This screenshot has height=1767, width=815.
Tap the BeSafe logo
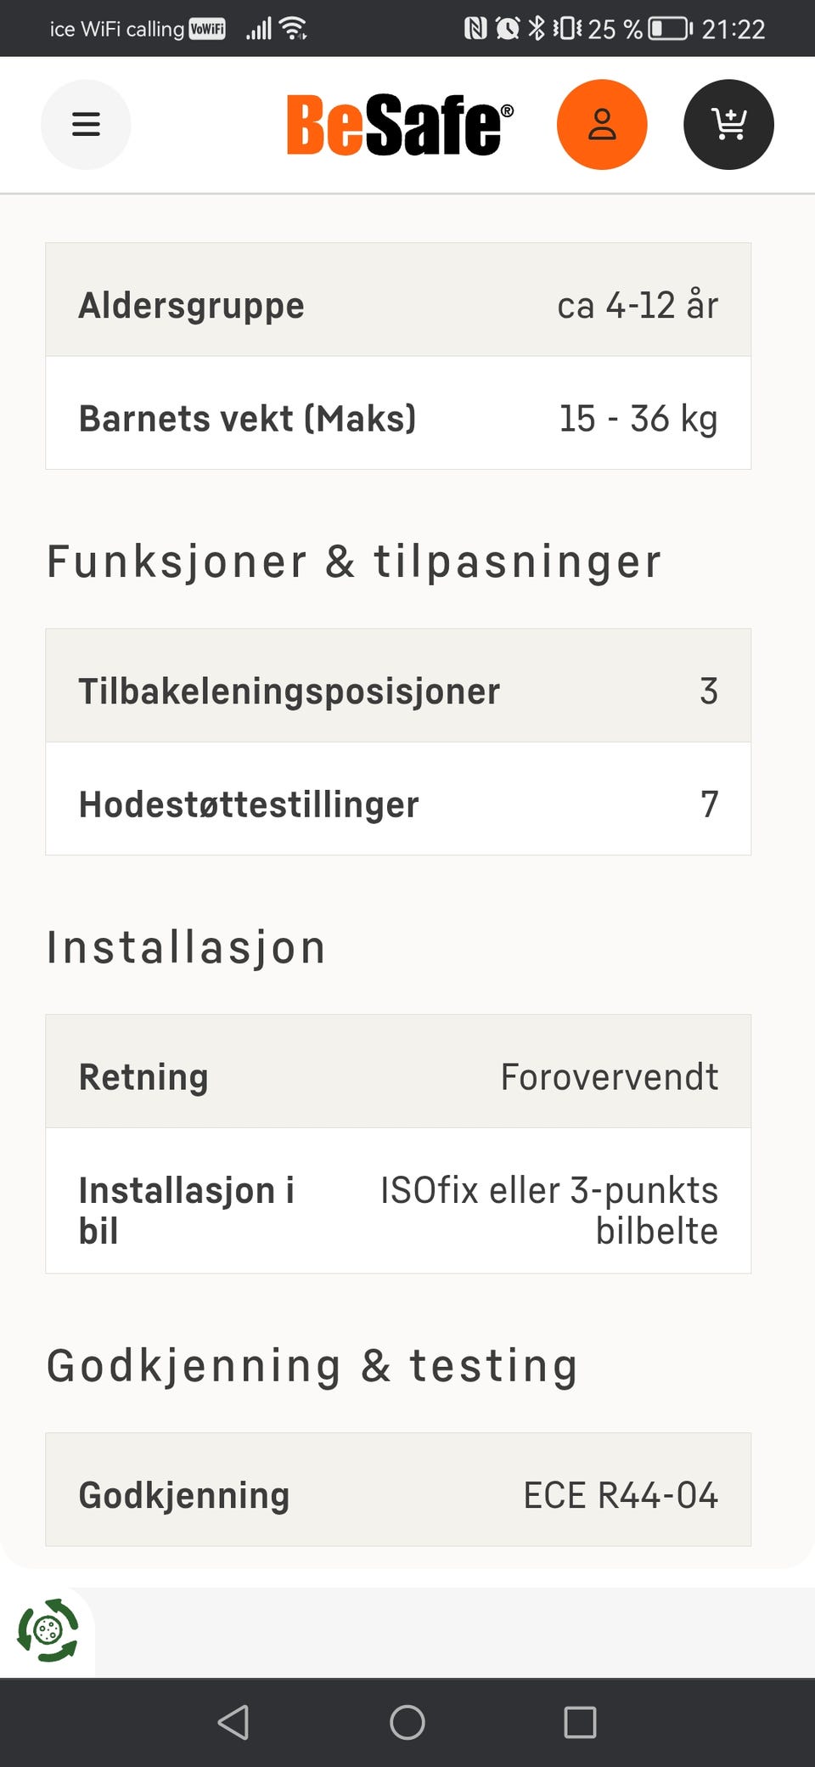point(399,125)
